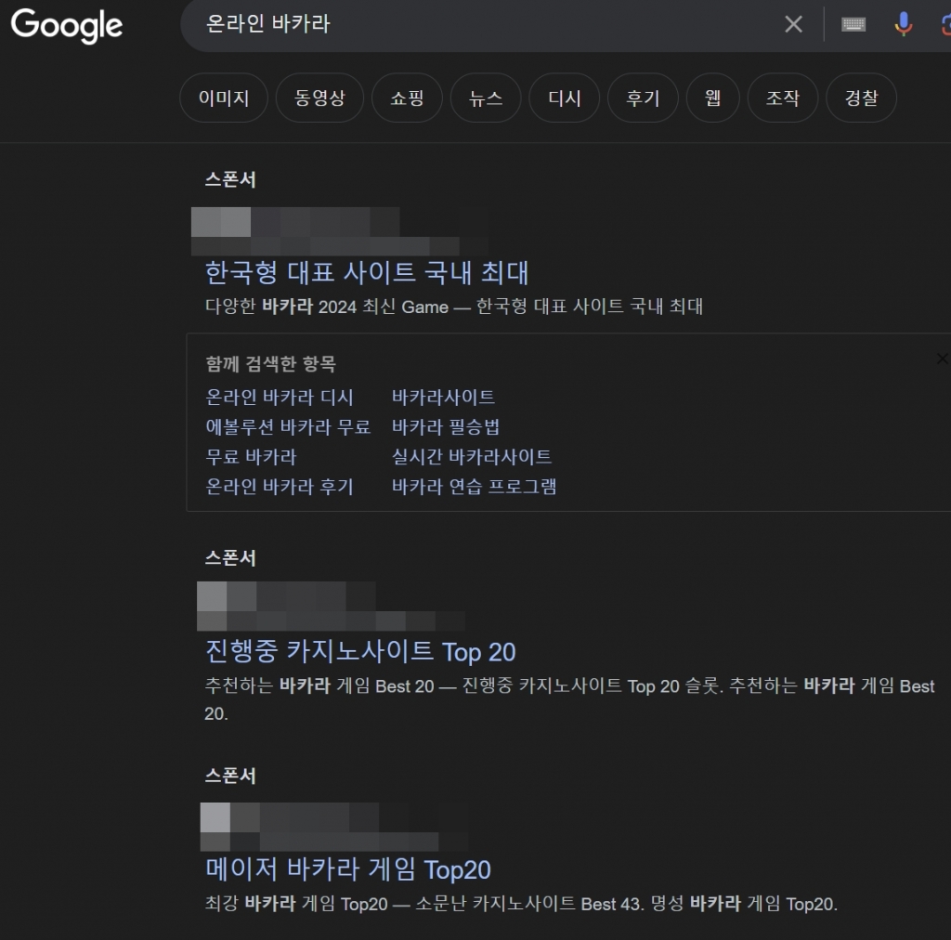Click related search 무료 바카라
Viewport: 951px width, 940px height.
[x=251, y=457]
